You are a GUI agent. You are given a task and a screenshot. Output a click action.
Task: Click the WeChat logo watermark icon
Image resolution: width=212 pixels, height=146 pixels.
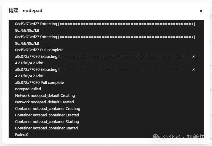[156, 137]
